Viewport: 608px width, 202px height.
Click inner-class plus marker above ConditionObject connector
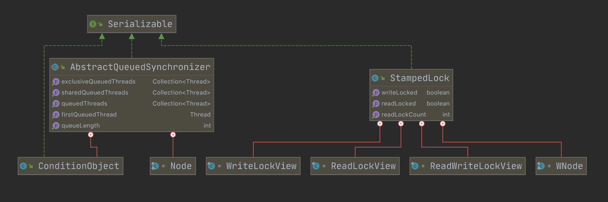click(x=91, y=135)
